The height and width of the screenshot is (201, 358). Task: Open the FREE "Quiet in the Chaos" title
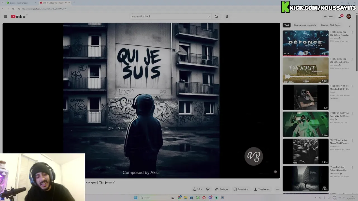pyautogui.click(x=340, y=142)
